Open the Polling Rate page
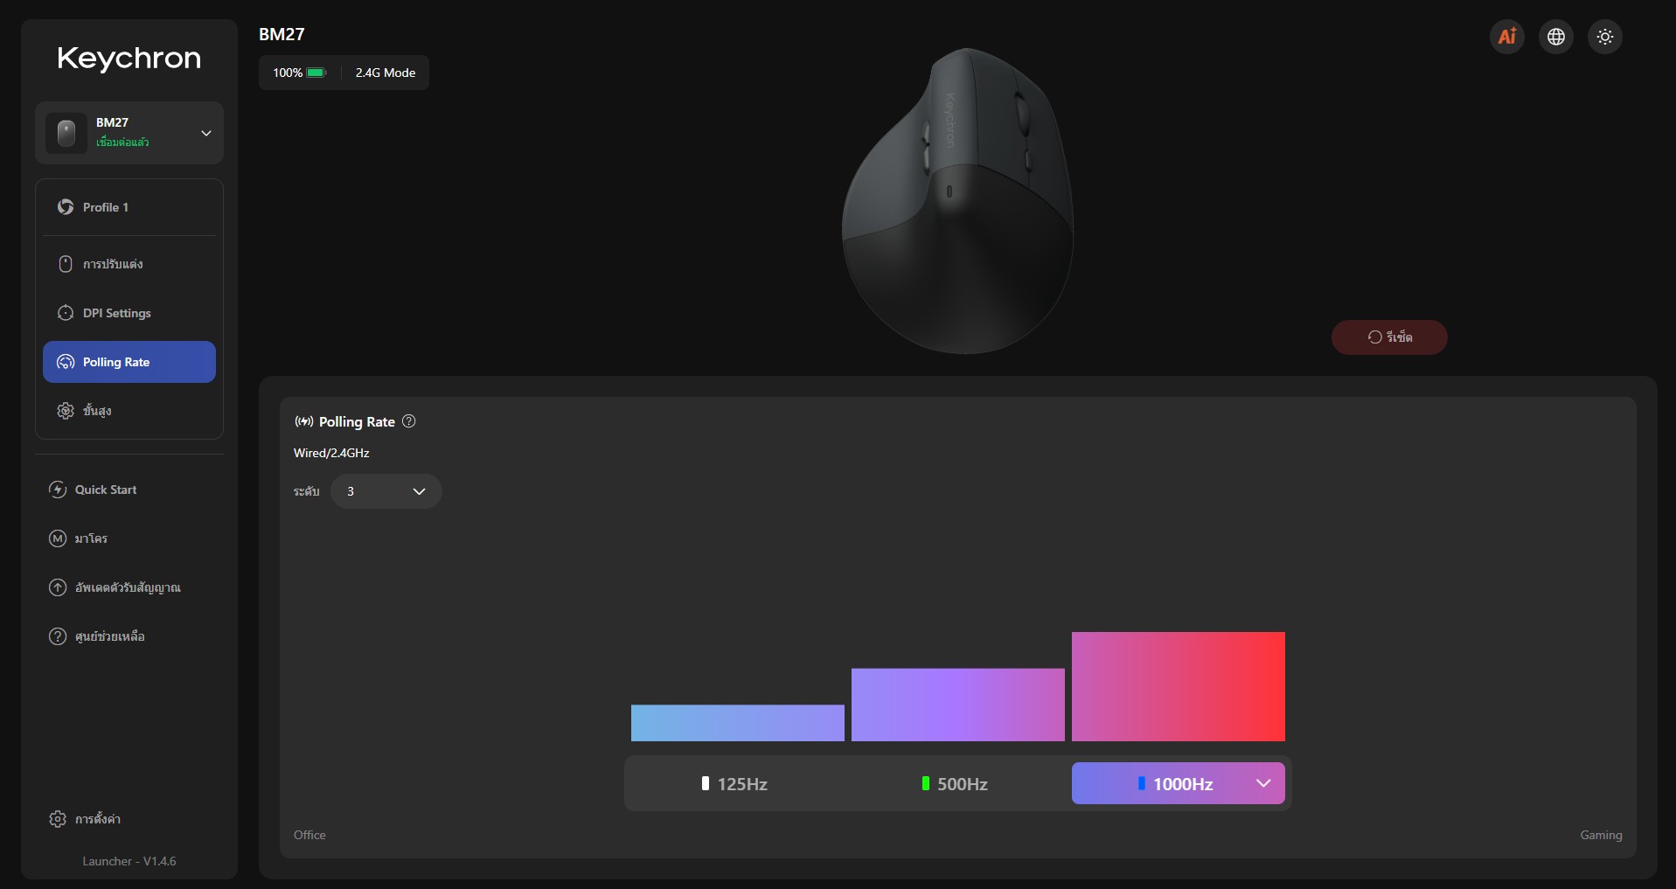This screenshot has height=889, width=1676. [129, 362]
